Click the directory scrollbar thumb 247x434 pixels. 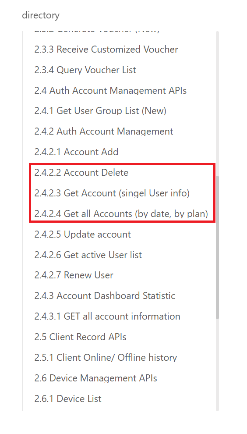tap(217, 247)
